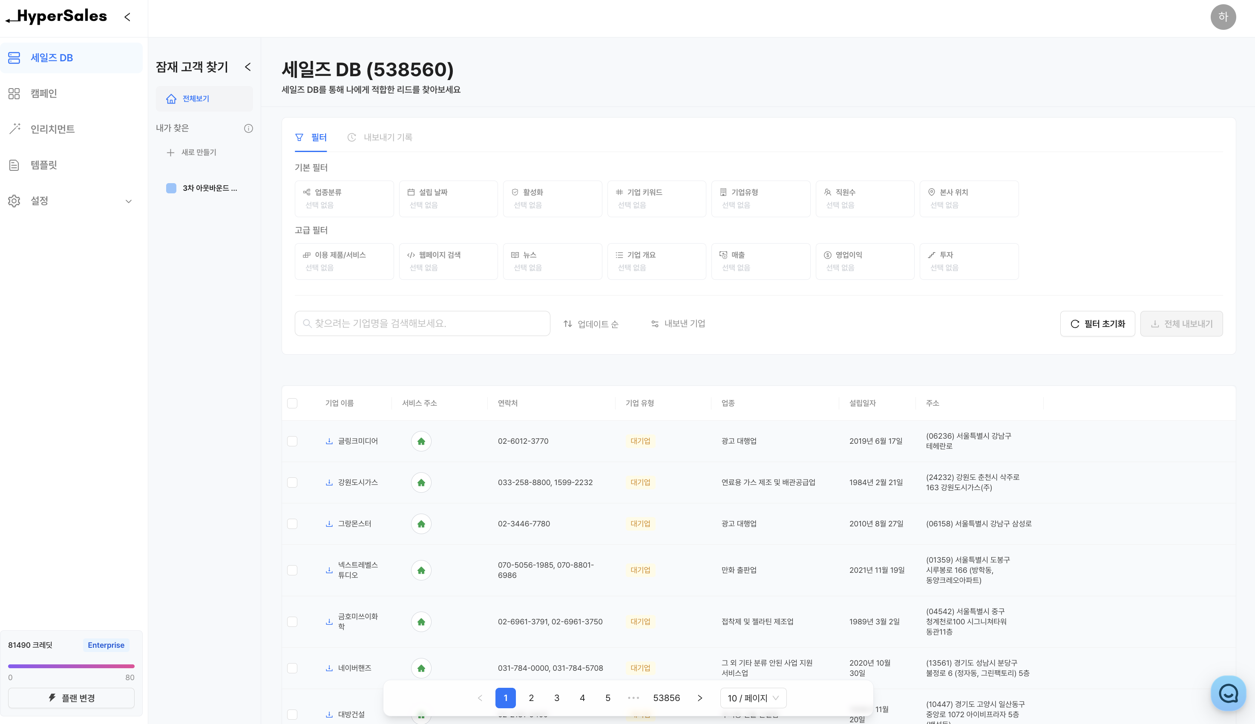Click the blue swatch of 3차 아웃바운드

(171, 188)
